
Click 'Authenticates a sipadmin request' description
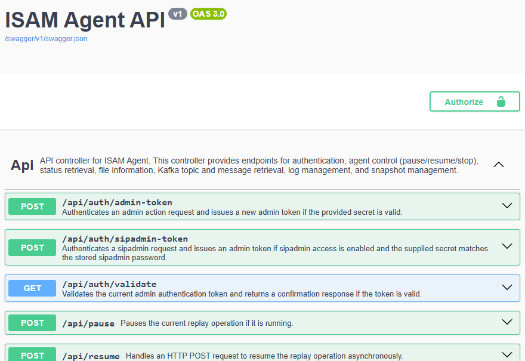pyautogui.click(x=275, y=253)
